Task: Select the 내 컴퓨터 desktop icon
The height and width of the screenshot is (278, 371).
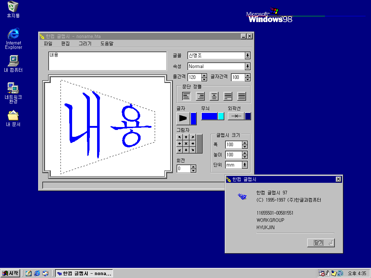Action: [13, 64]
